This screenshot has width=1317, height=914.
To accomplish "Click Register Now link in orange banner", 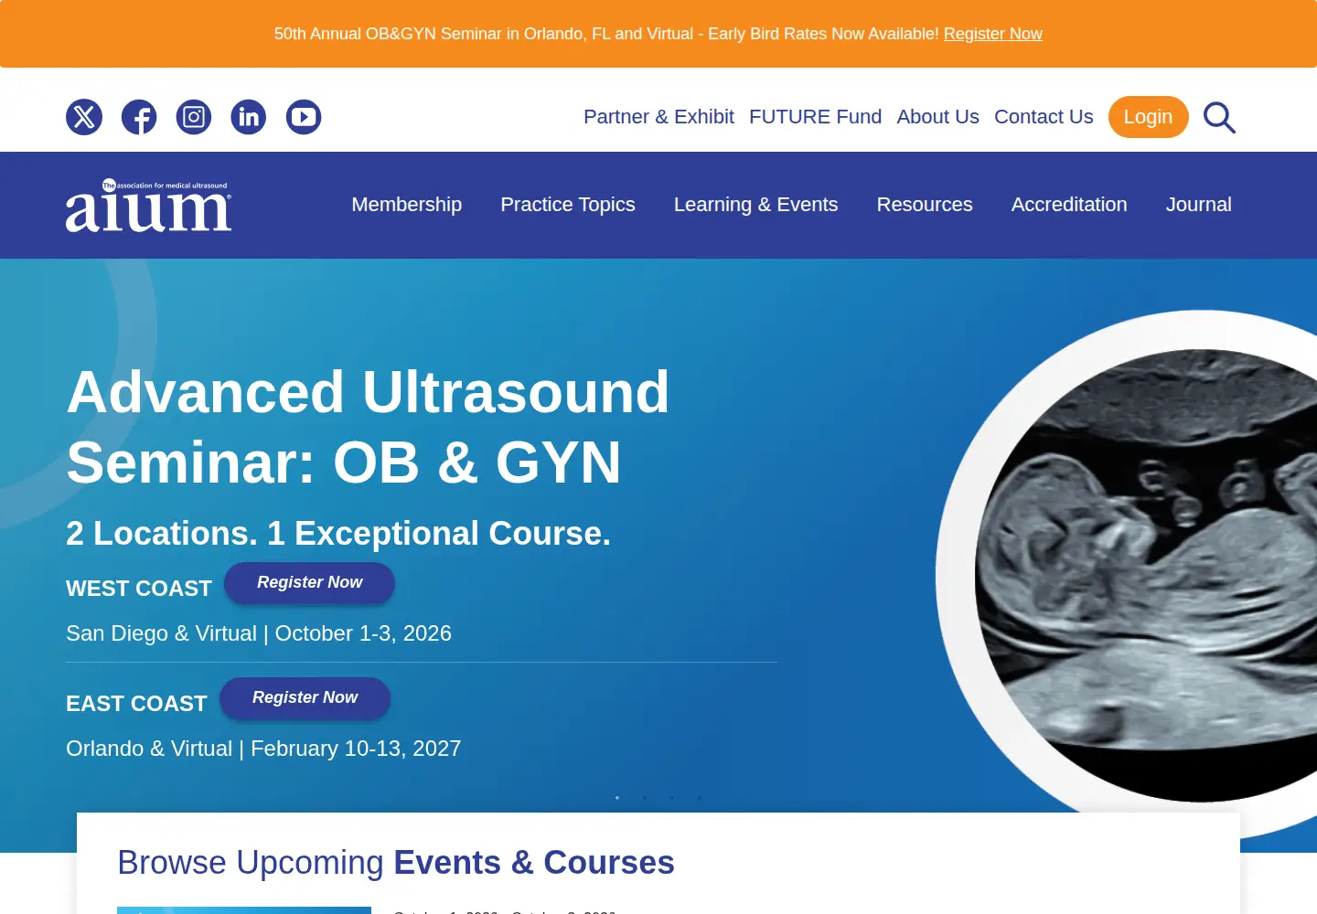I will click(992, 34).
